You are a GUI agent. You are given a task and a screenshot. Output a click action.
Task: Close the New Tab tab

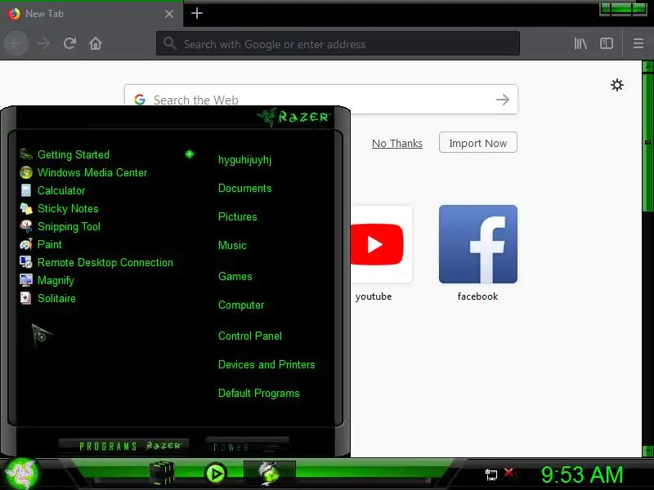(x=169, y=14)
